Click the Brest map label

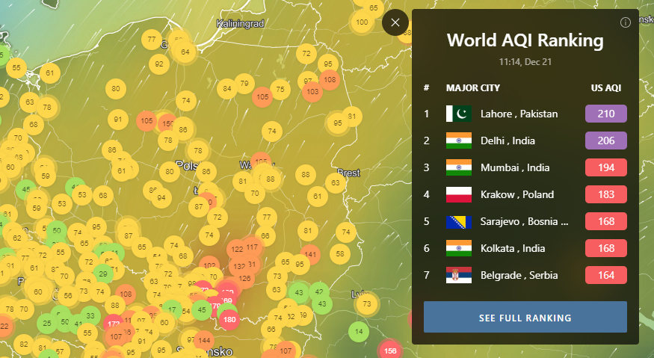point(349,173)
